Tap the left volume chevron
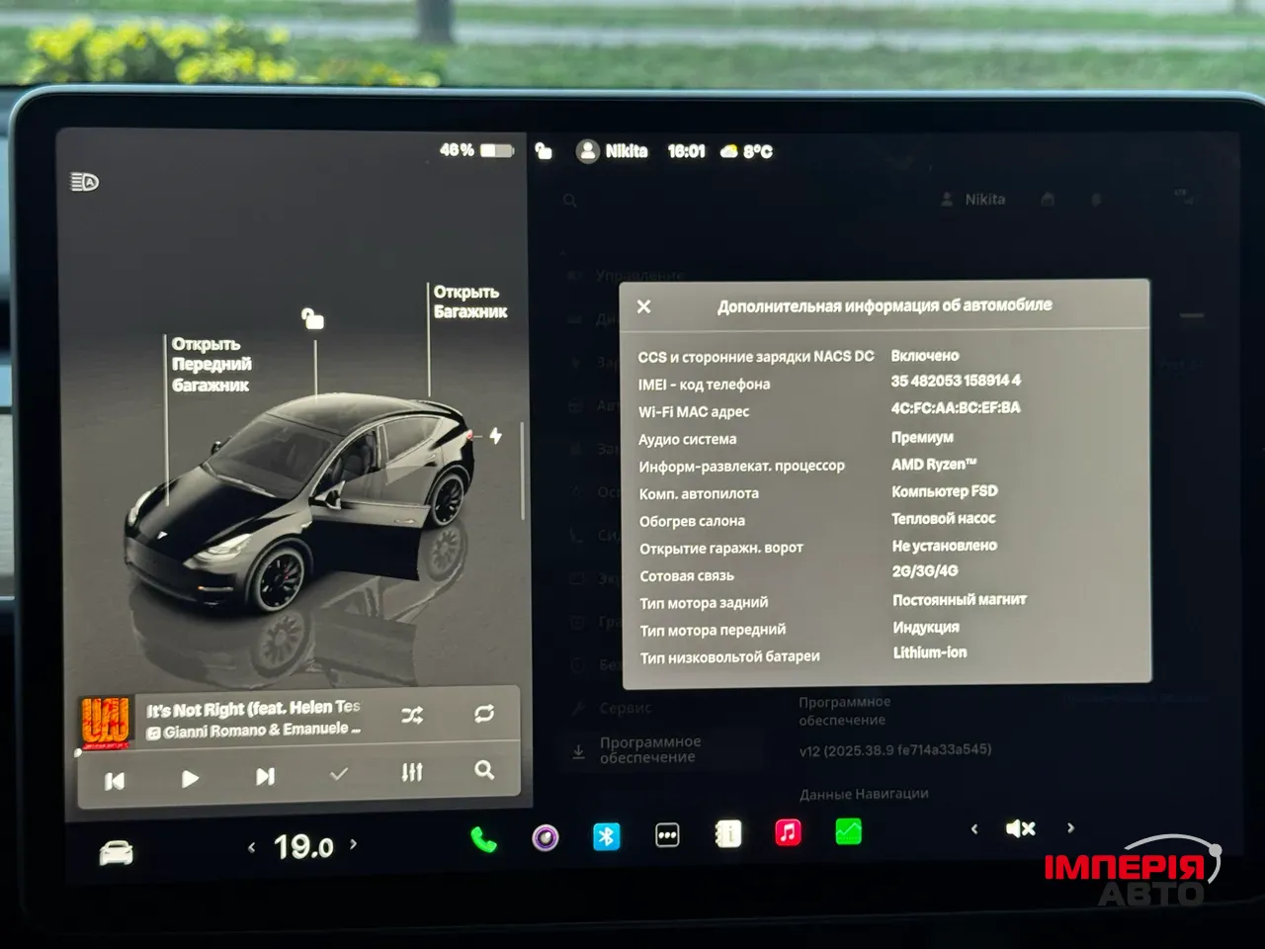This screenshot has height=949, width=1265. click(x=974, y=828)
